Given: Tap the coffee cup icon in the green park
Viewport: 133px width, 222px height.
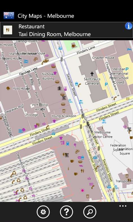Looking at the screenshot, I should point(74,45).
